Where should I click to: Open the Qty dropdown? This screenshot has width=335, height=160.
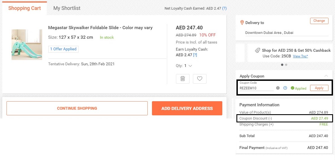(188, 66)
